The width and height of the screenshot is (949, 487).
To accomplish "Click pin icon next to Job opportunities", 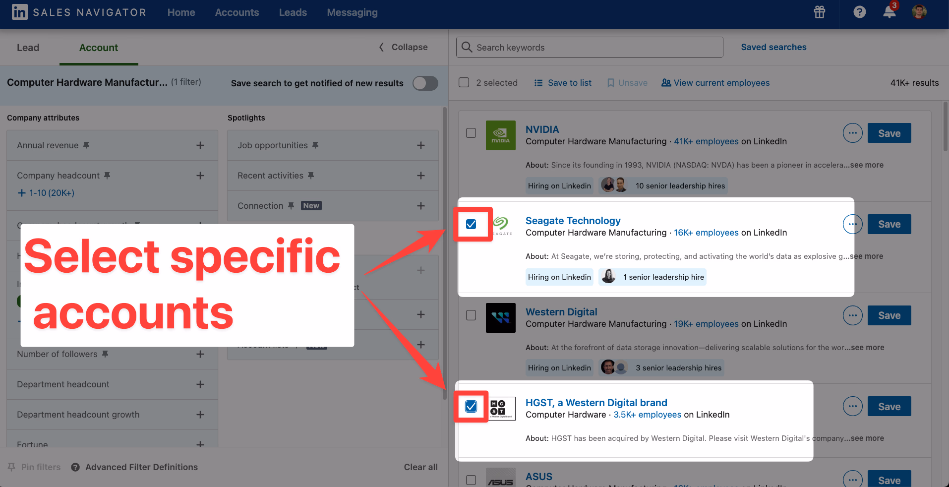I will (x=315, y=145).
